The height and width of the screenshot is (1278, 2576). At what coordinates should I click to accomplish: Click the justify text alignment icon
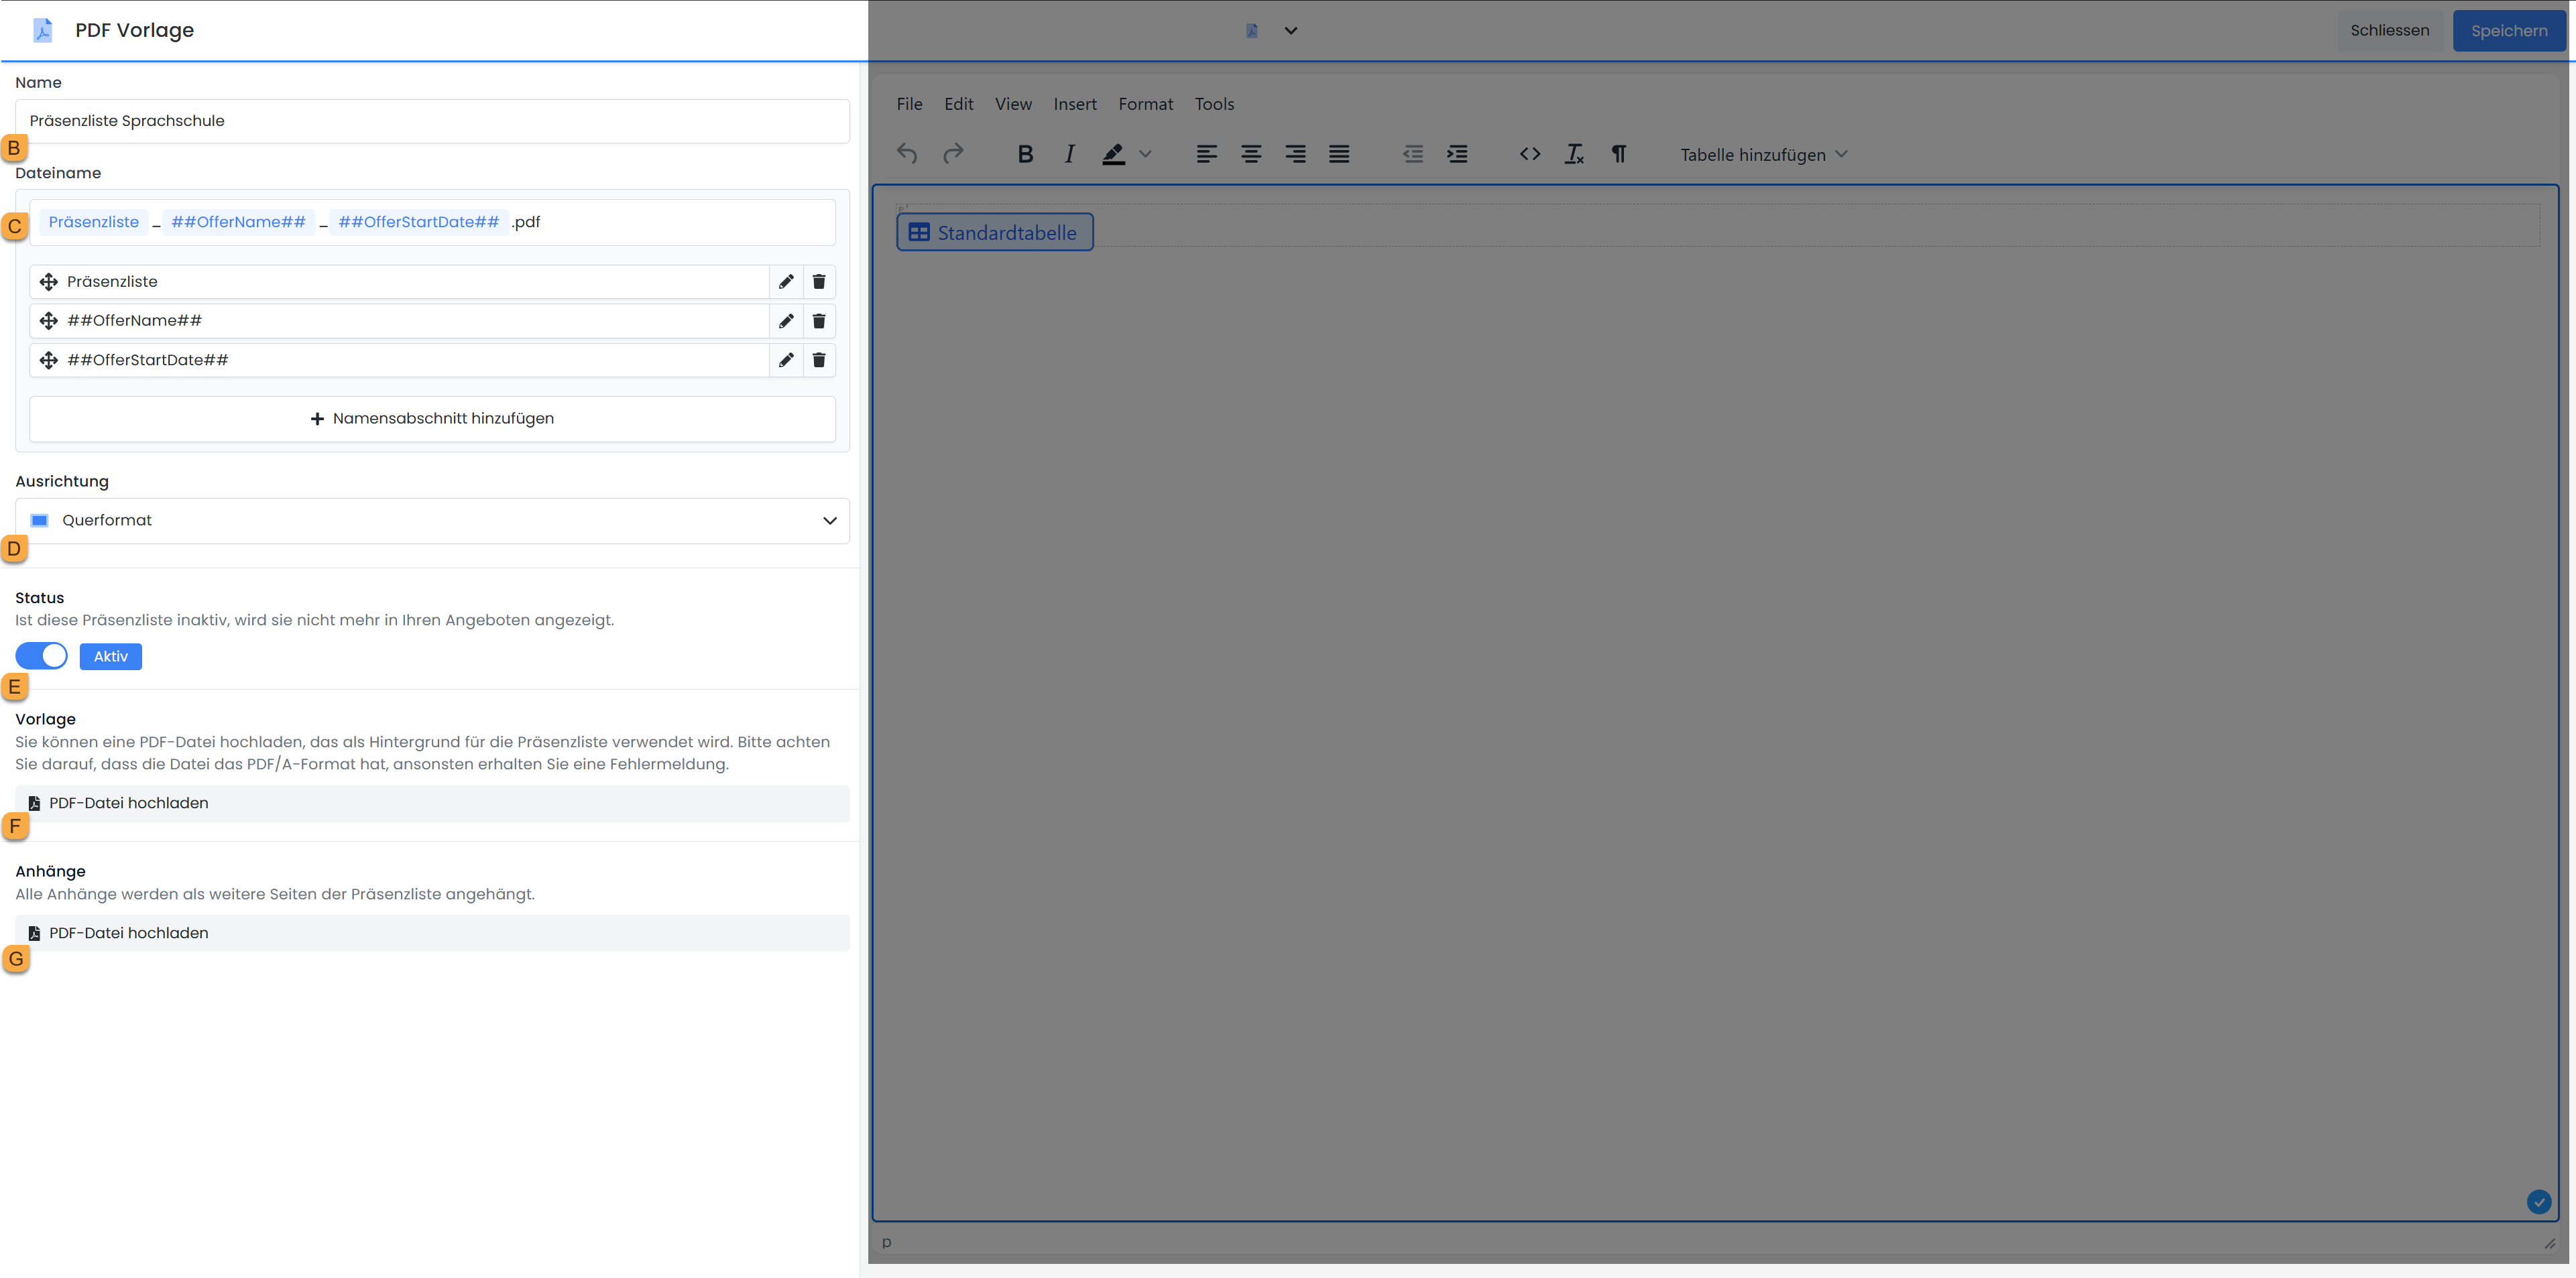click(x=1339, y=154)
